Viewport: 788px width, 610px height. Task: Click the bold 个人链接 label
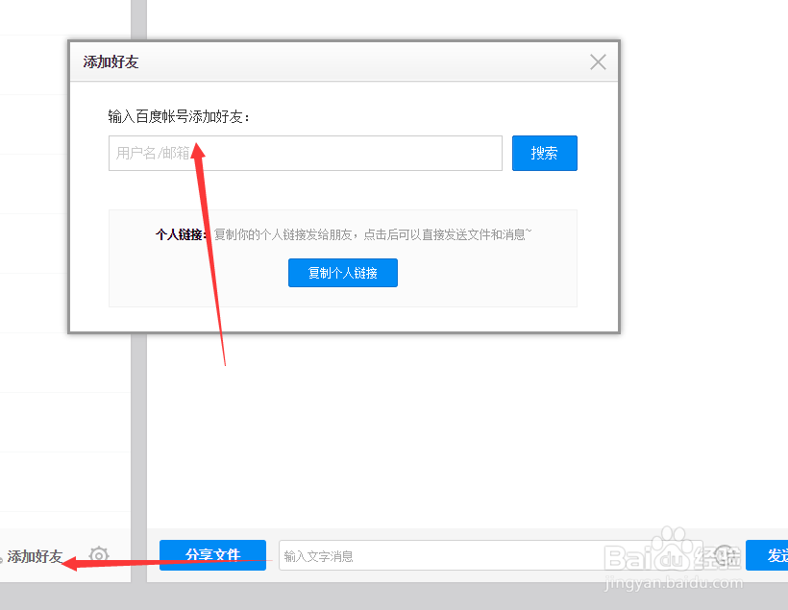(x=182, y=233)
